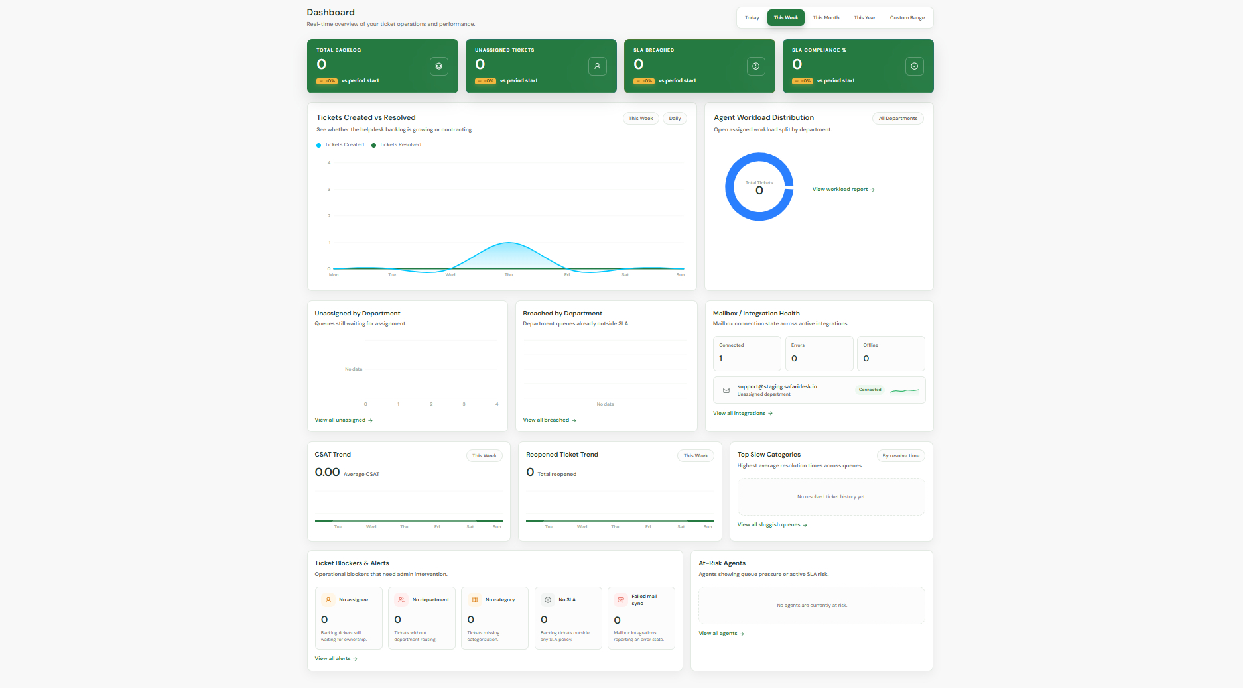Viewport: 1243px width, 688px height.
Task: Click the Errors mailbox count card
Action: pyautogui.click(x=819, y=353)
